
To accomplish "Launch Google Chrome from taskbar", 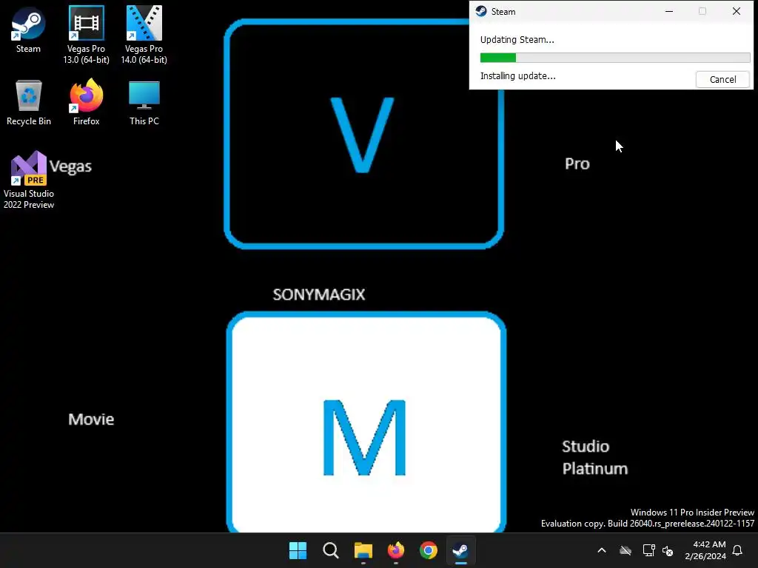I will coord(429,550).
